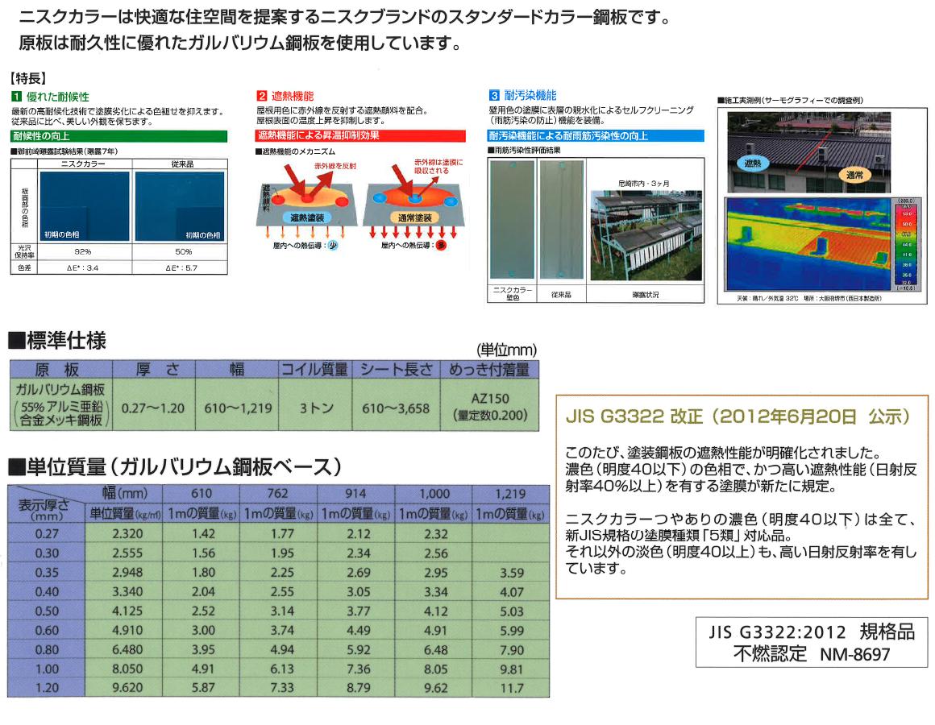935x725 pixels.
Task: Select the 11.7 mass value
Action: 512,688
